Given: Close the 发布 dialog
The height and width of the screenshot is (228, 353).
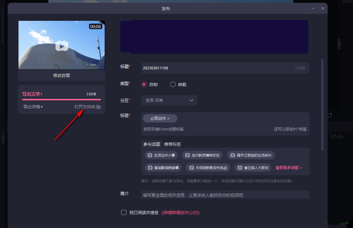Looking at the screenshot, I should tap(323, 8).
